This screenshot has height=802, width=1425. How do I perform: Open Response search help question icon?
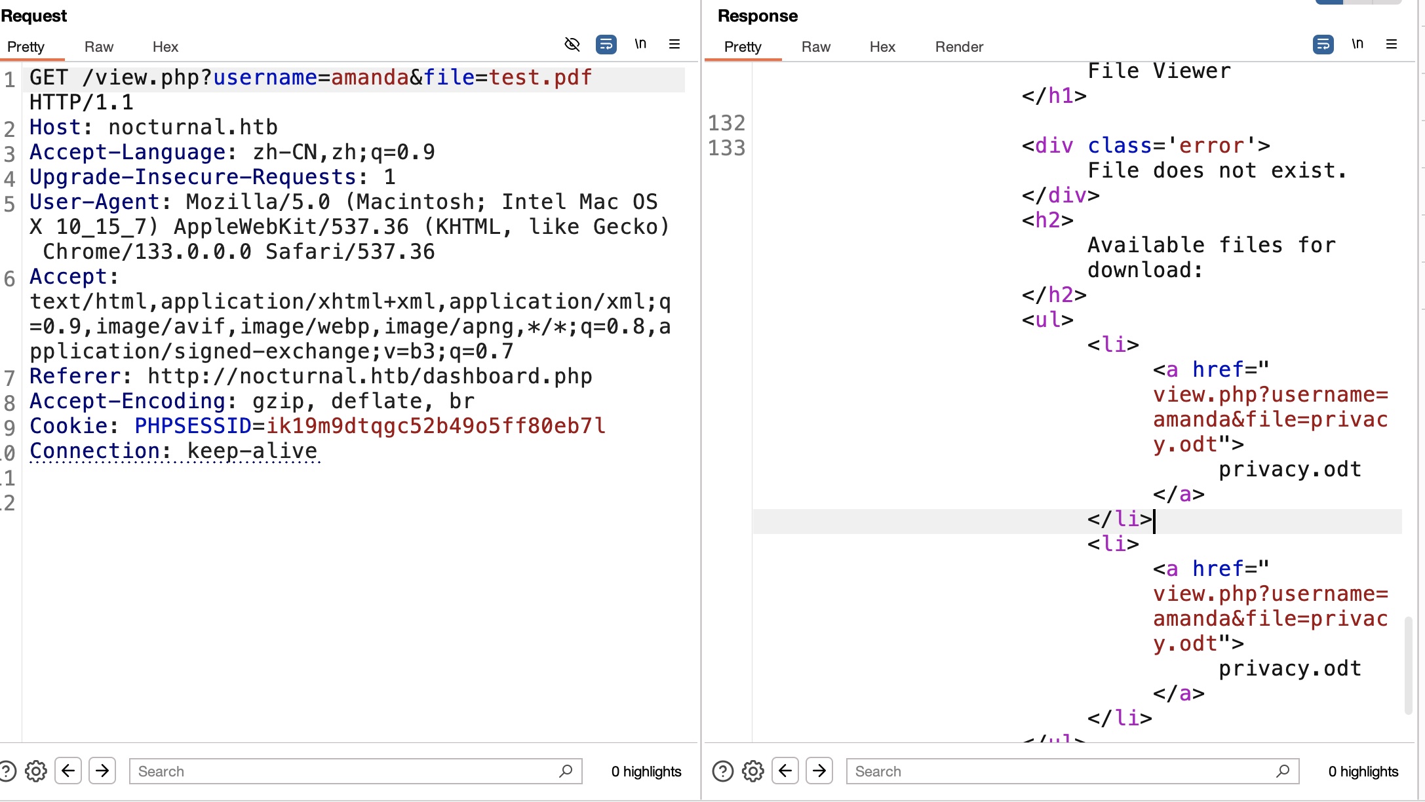click(722, 771)
